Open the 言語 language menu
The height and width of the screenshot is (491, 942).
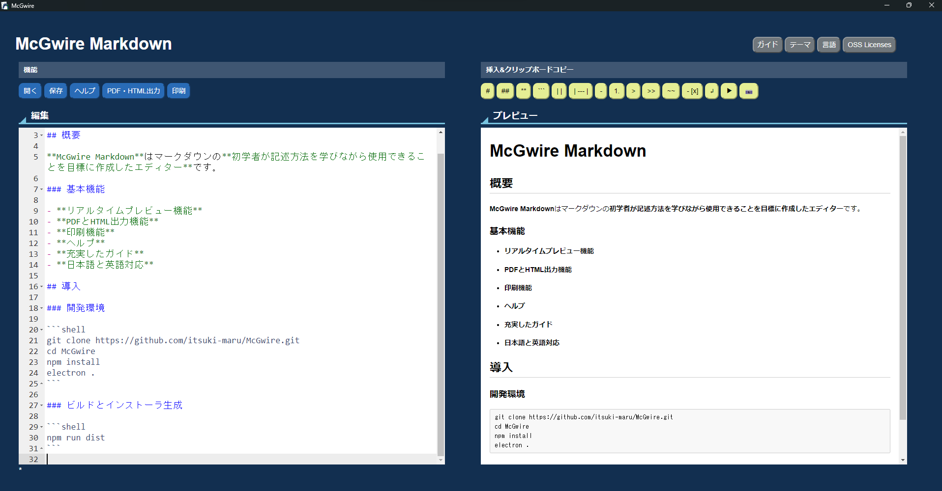(x=828, y=45)
